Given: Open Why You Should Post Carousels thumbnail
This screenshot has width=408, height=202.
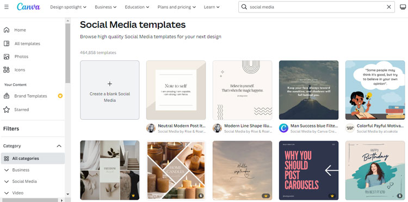Looking at the screenshot, I should [308, 170].
